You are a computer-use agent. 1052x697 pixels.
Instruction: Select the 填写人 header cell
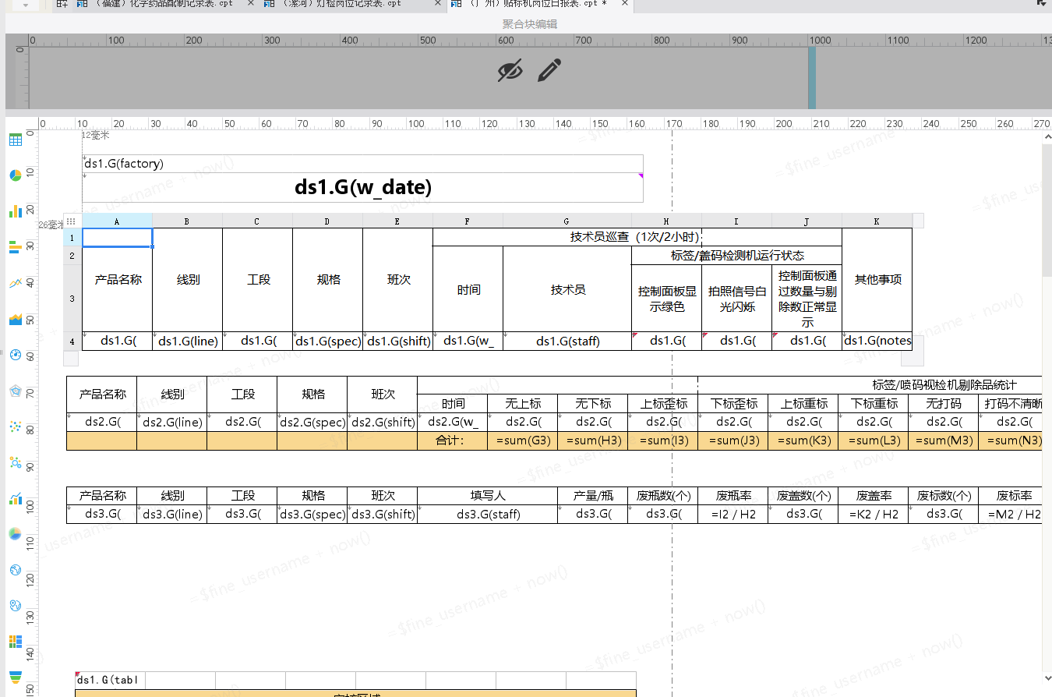pyautogui.click(x=487, y=496)
